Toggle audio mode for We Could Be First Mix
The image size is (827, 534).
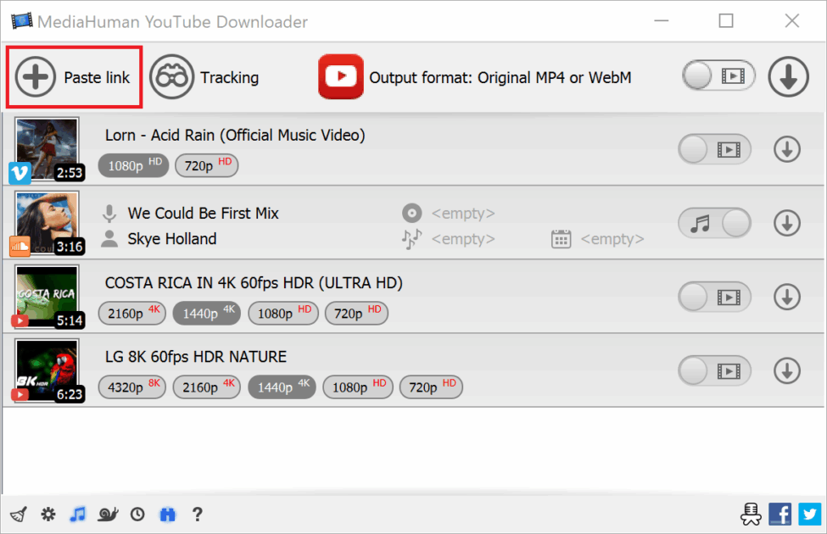[715, 224]
